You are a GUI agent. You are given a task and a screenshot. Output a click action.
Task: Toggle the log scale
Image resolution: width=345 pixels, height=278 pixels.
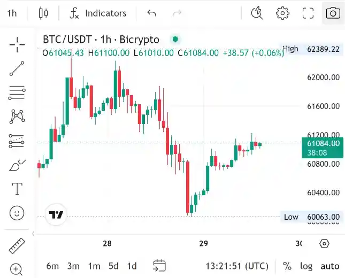(306, 266)
